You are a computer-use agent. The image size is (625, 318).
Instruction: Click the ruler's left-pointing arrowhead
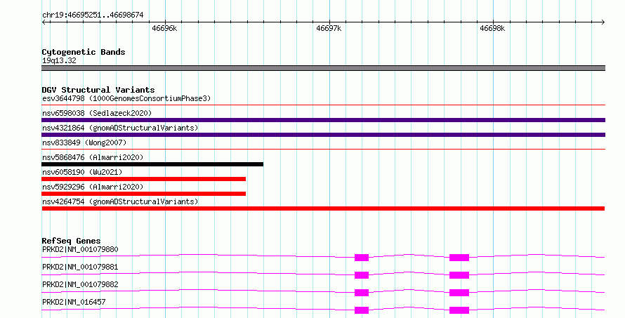click(44, 22)
